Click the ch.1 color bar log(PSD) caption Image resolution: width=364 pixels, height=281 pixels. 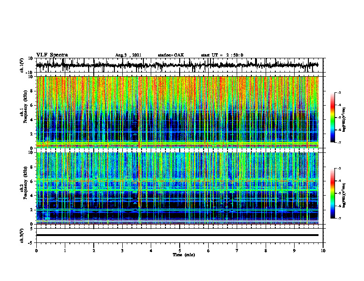pos(344,119)
